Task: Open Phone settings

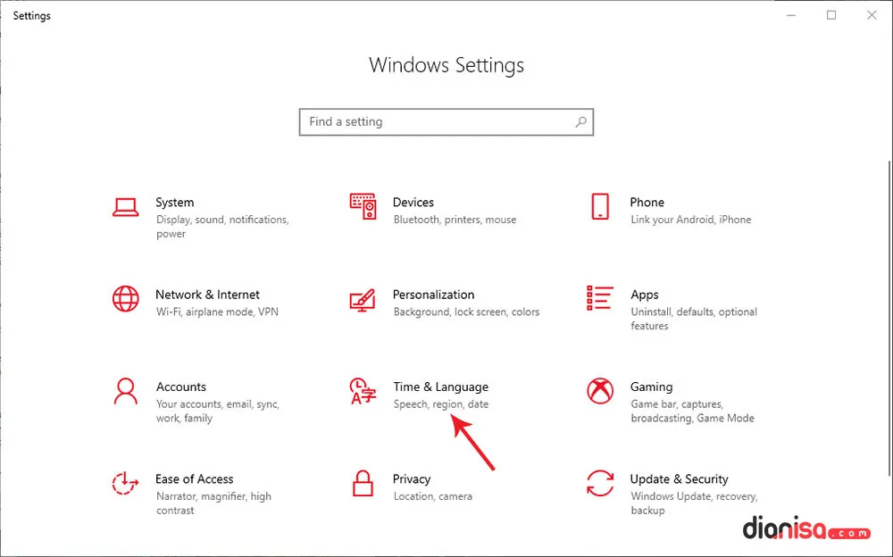Action: (647, 203)
